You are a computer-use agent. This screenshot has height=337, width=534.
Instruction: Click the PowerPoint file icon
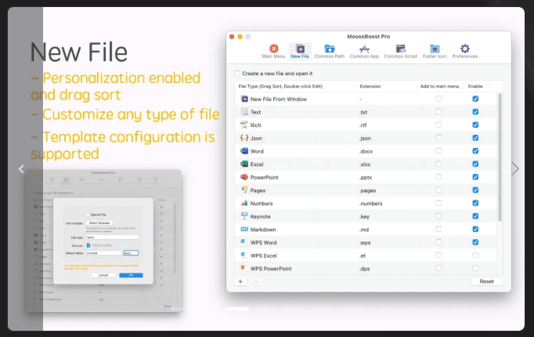click(244, 177)
